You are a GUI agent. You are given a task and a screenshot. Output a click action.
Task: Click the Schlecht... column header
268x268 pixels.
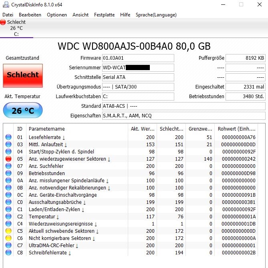(x=171, y=129)
